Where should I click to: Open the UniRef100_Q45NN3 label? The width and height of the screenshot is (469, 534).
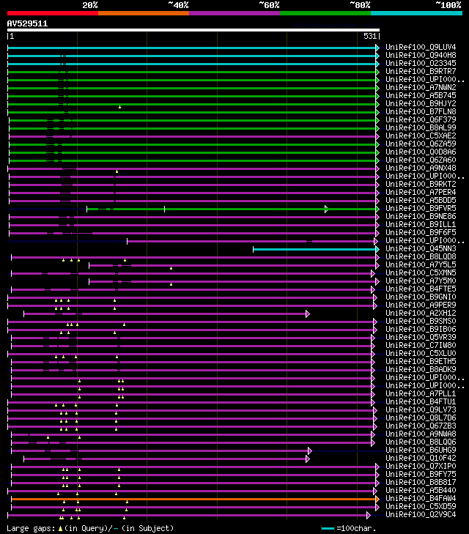click(421, 248)
